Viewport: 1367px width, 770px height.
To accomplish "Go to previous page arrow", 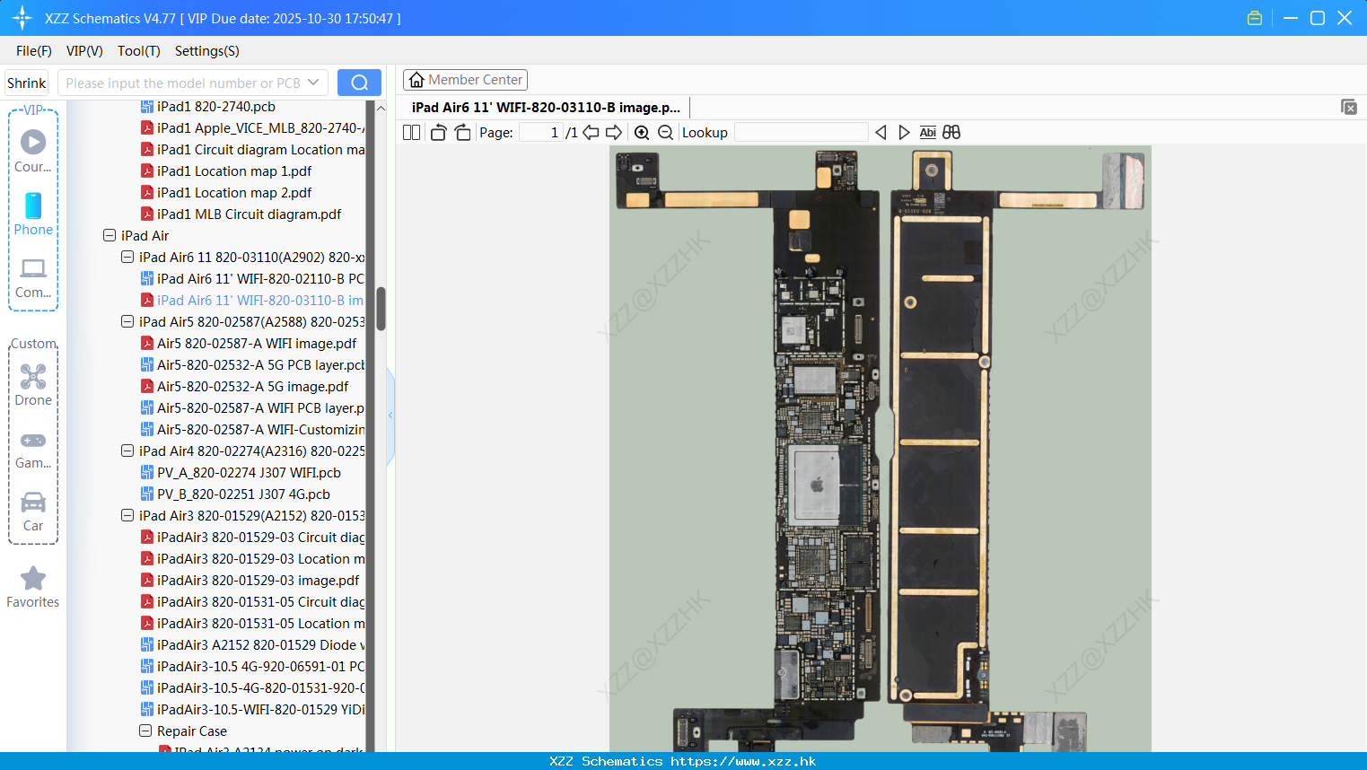I will click(x=591, y=133).
